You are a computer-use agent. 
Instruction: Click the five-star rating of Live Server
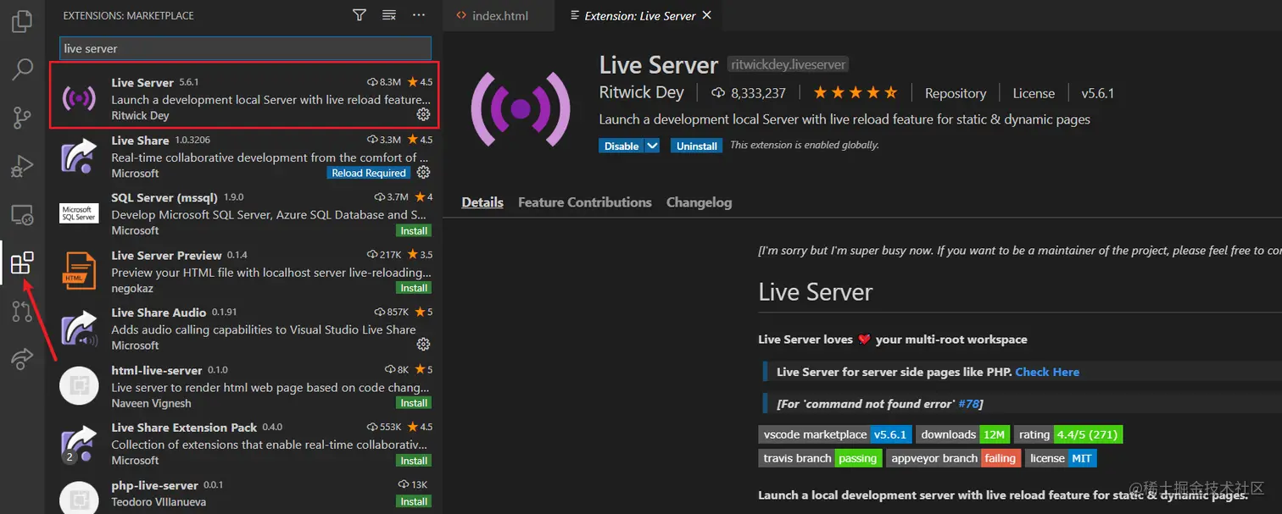pyautogui.click(x=855, y=92)
